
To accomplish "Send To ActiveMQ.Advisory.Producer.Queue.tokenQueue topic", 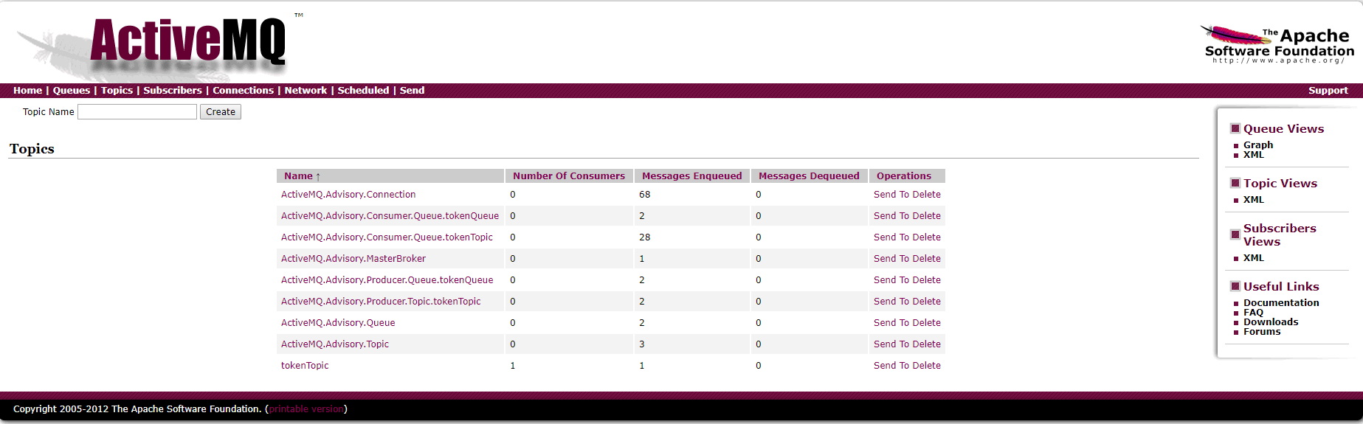I will 891,280.
